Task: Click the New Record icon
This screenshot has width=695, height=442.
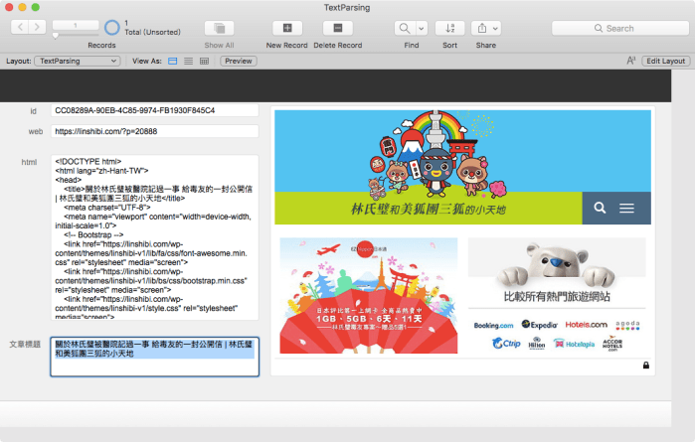Action: [x=286, y=28]
